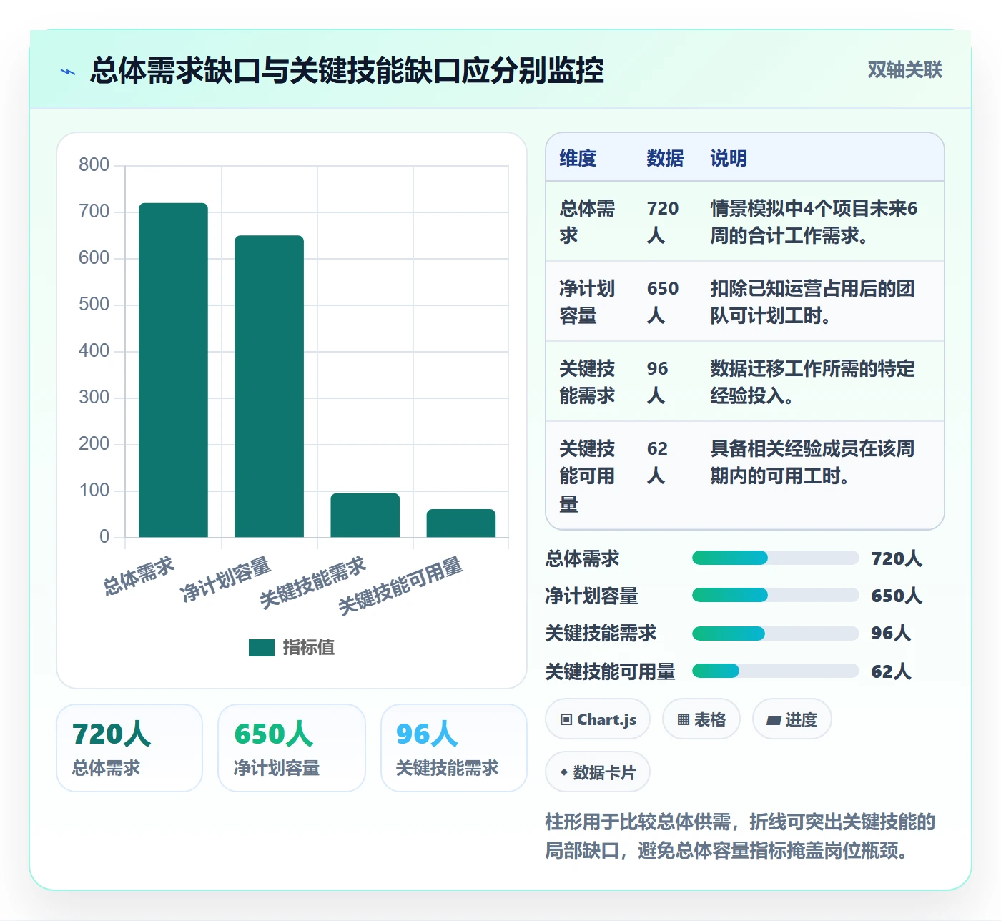Image resolution: width=1001 pixels, height=921 pixels.
Task: Click the 关键技能可用量 x-axis label under the chart
Action: tap(400, 586)
